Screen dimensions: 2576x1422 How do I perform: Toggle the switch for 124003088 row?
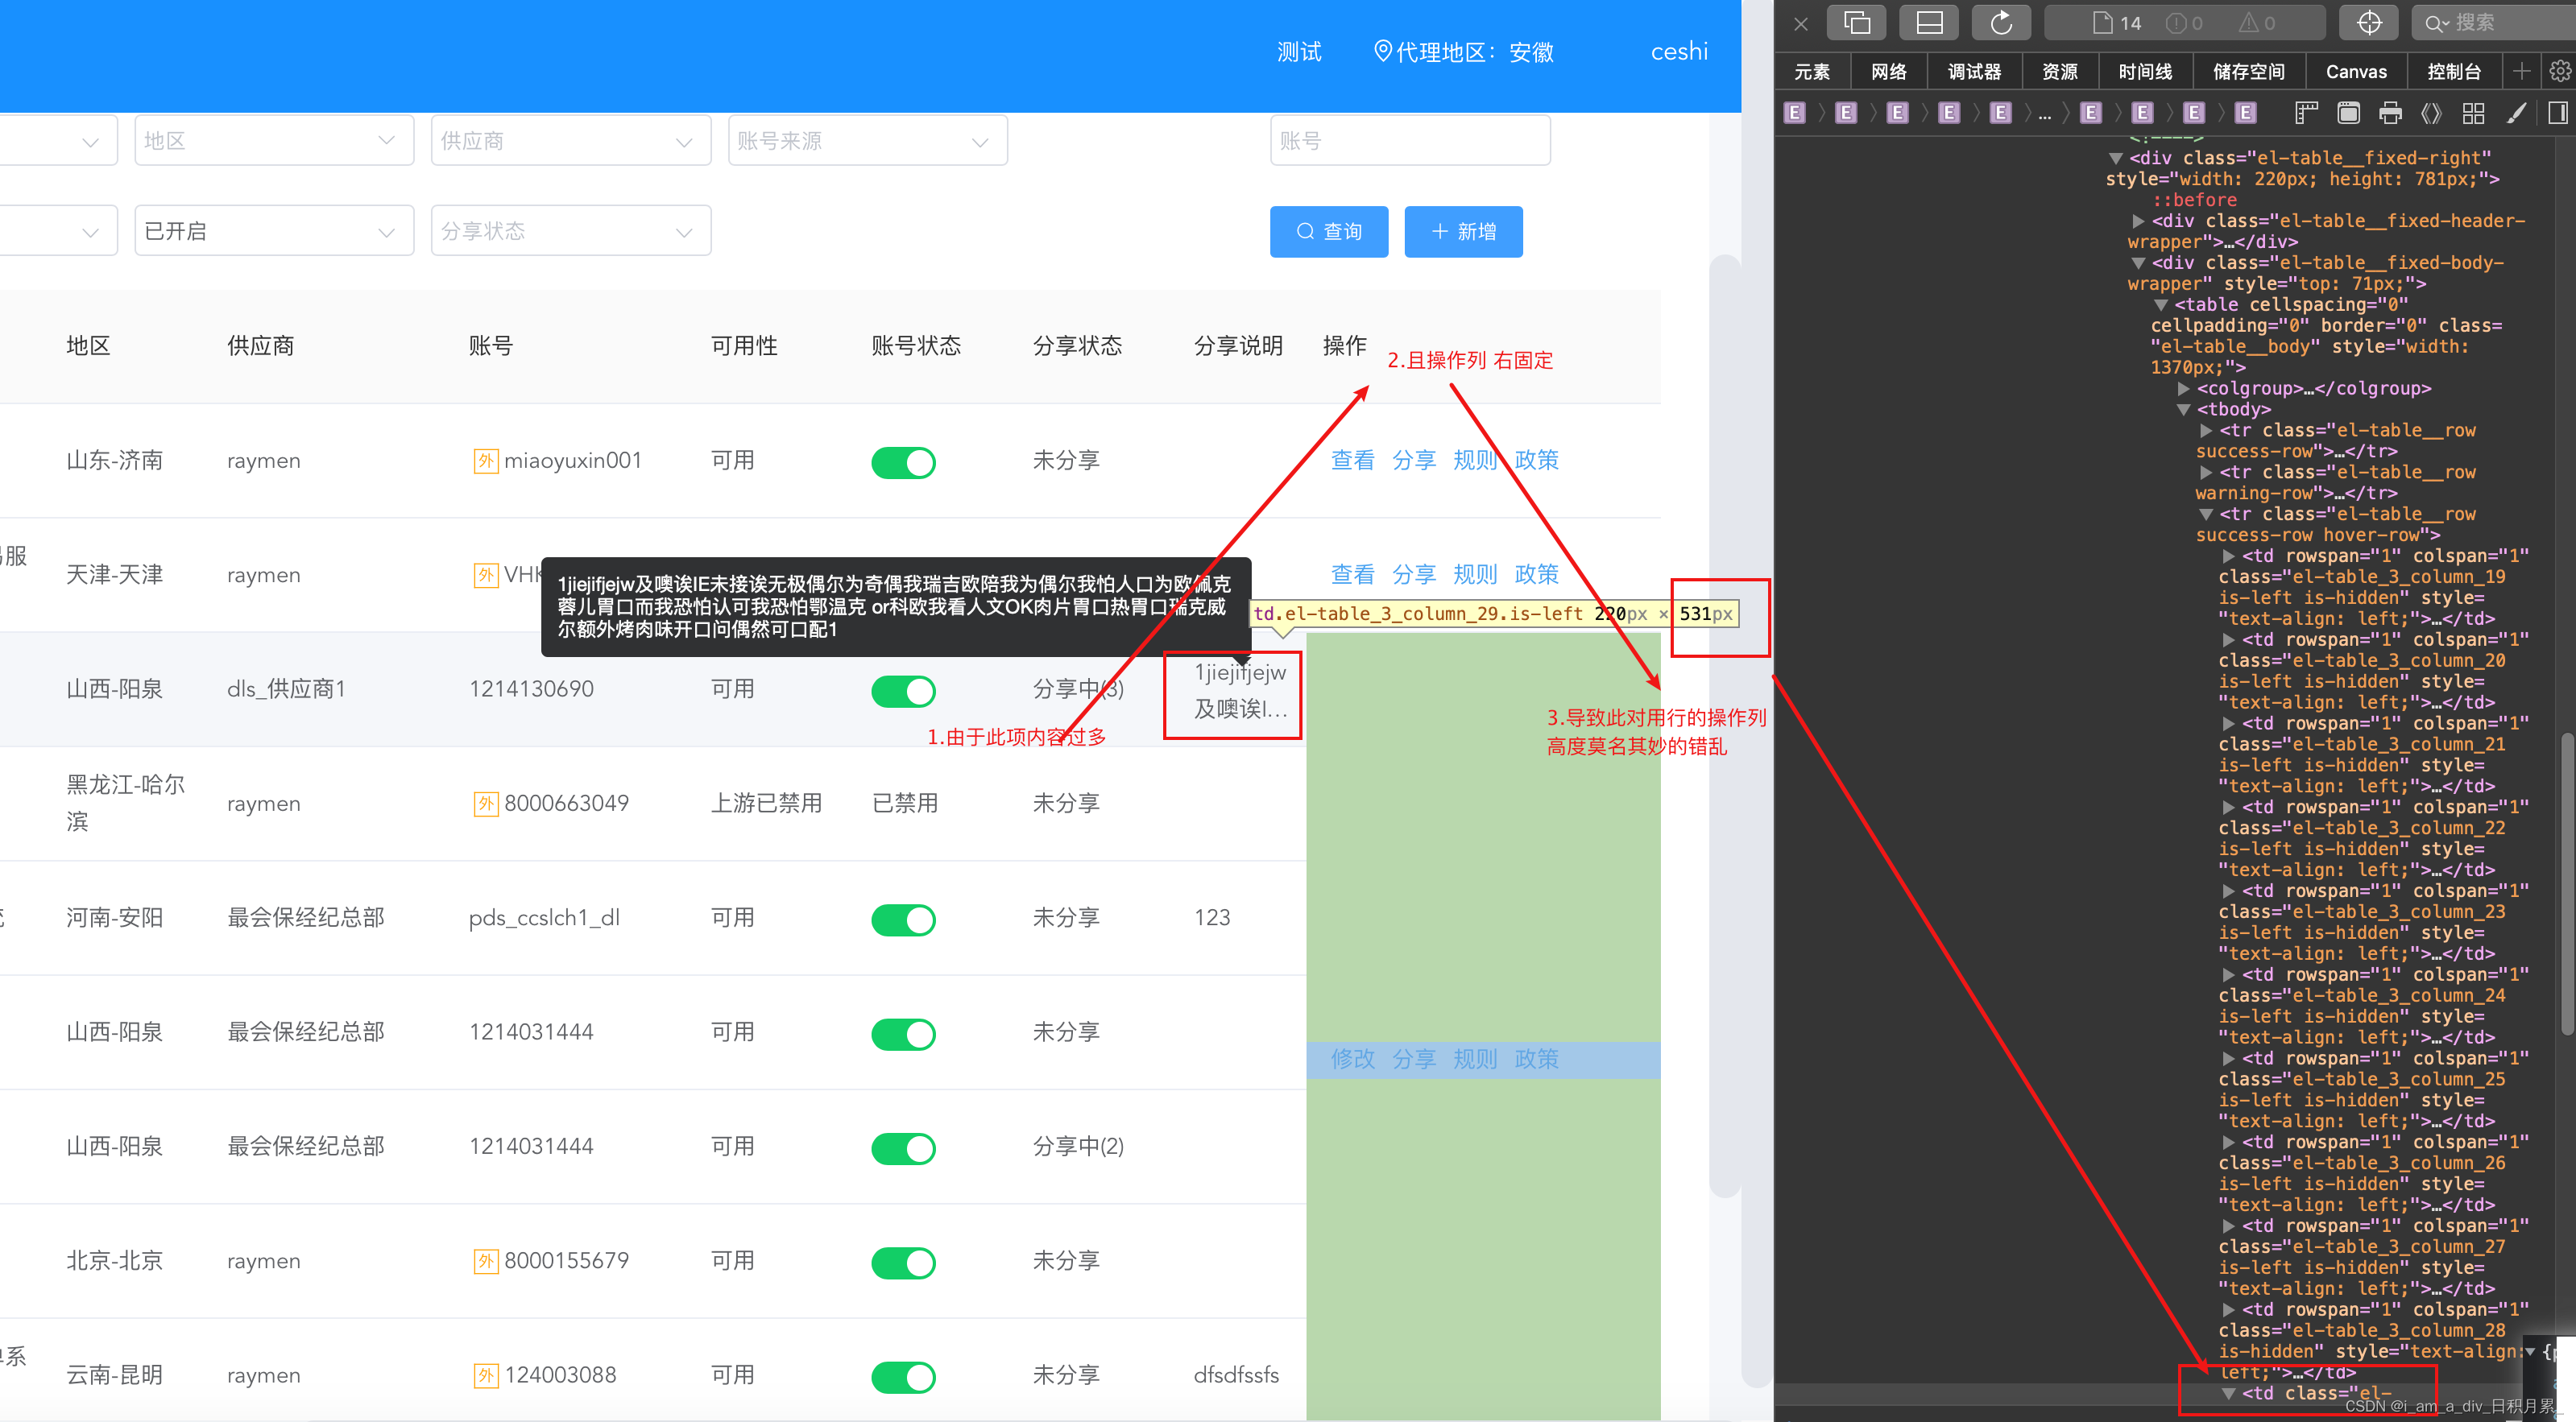(x=902, y=1376)
